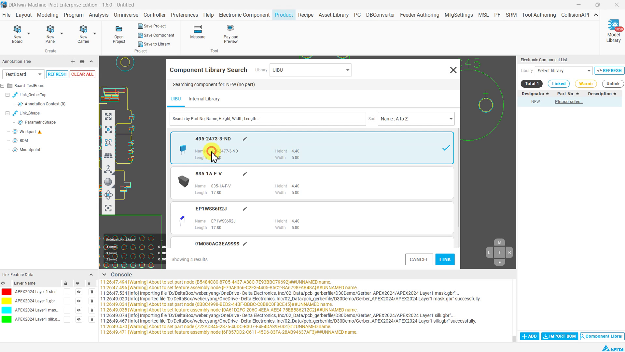Screen dimensions: 625x352
Task: Toggle visibility of APEX2024 Layer 1 stencil
Action: (x=78, y=292)
